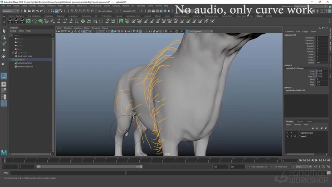Click Open Scene folder icon
Image resolution: width=332 pixels, height=187 pixels.
[x=29, y=11]
